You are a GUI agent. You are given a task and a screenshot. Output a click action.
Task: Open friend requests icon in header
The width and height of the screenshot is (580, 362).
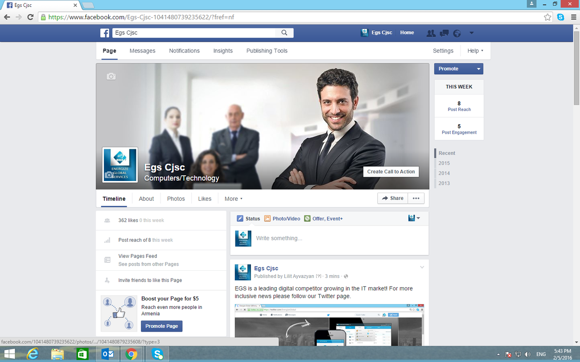click(431, 33)
